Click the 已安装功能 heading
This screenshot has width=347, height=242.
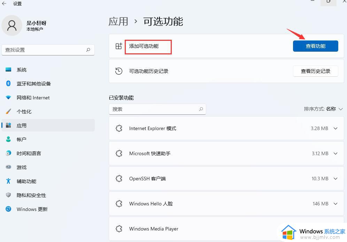pos(121,98)
